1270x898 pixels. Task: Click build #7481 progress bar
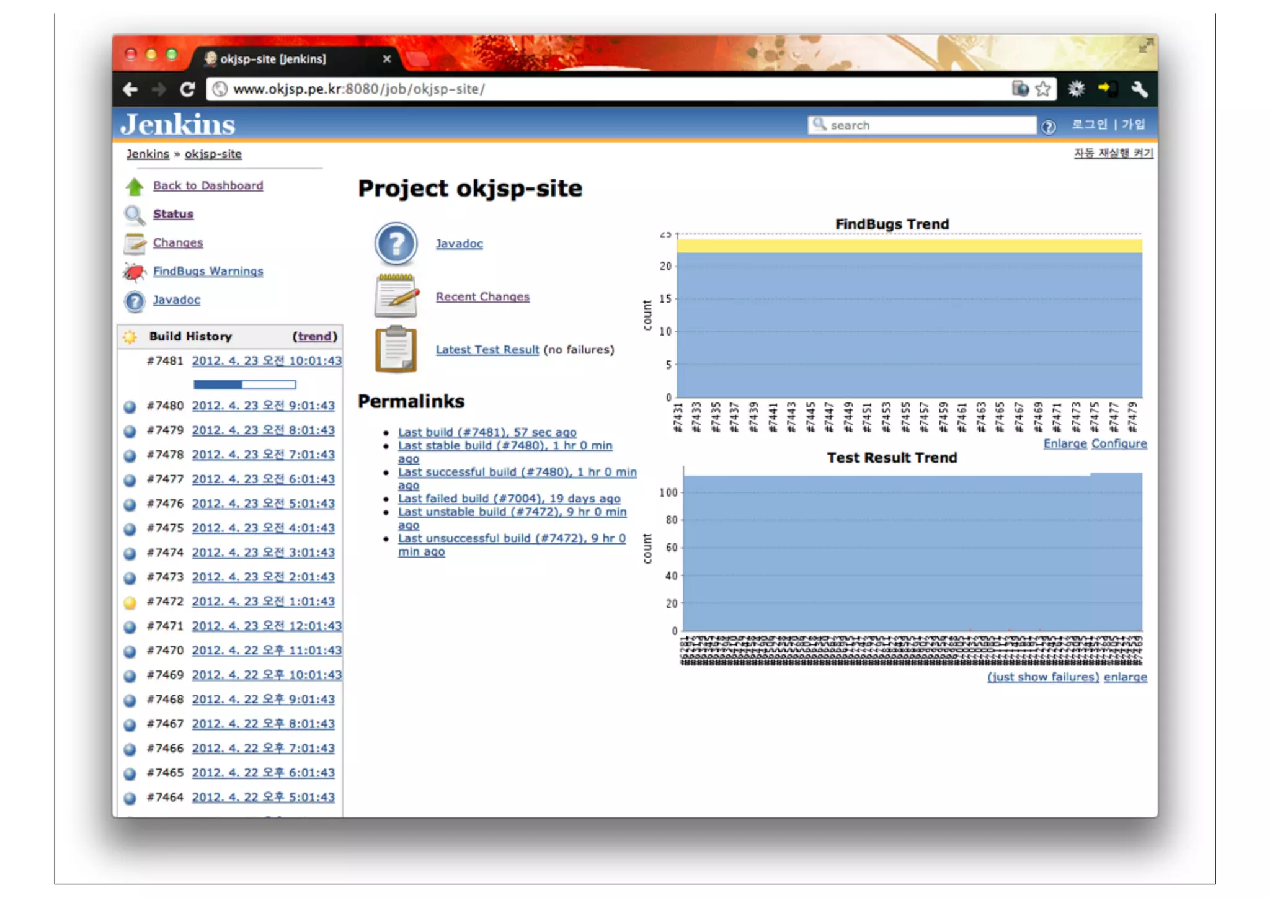244,385
